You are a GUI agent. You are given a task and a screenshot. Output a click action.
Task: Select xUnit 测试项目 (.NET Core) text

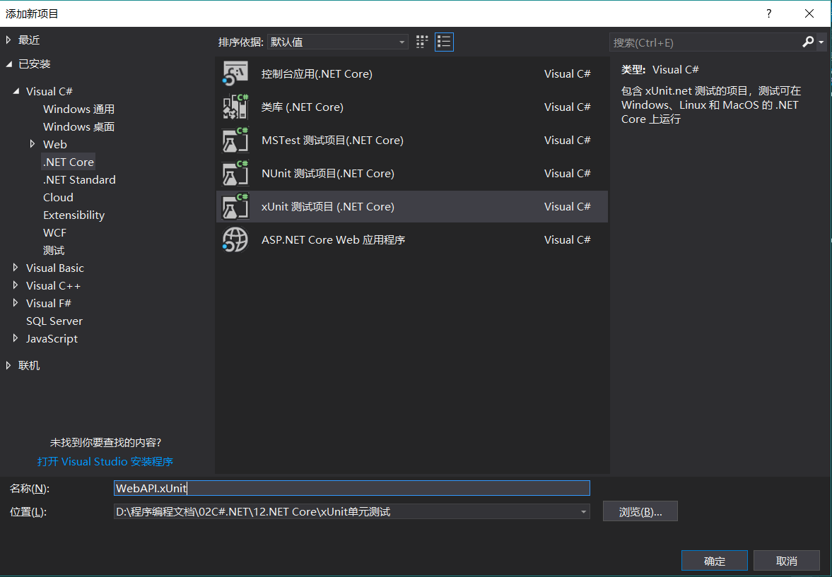[x=328, y=206]
